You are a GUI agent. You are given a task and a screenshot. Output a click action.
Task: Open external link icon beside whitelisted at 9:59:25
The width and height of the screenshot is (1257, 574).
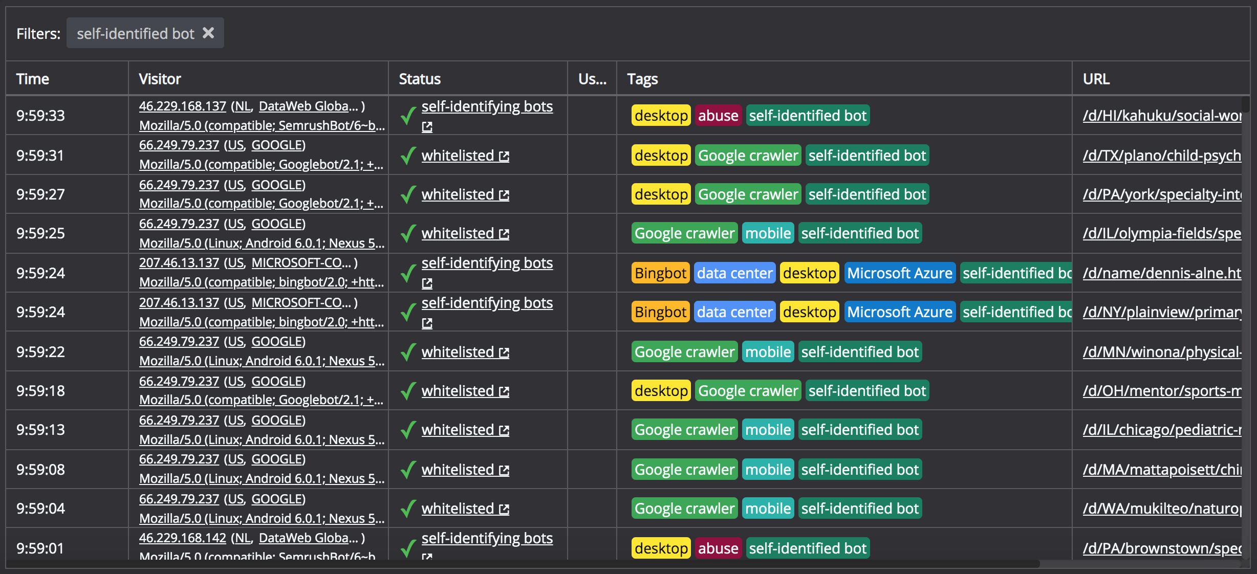(504, 234)
